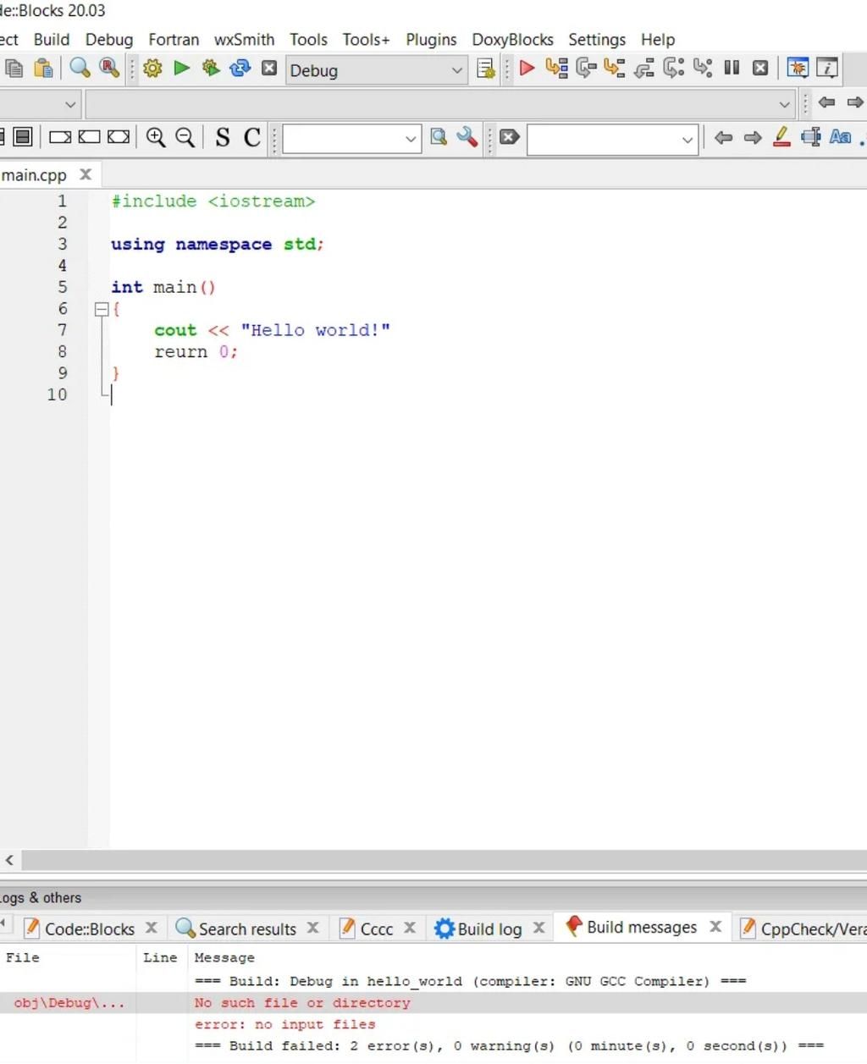Viewport: 867px width, 1064px height.
Task: Click the search-in-files icon
Action: [x=439, y=137]
